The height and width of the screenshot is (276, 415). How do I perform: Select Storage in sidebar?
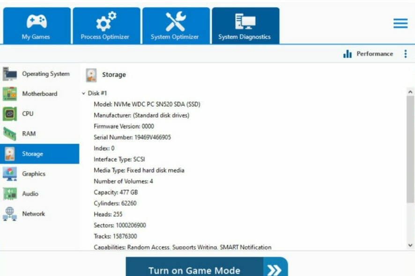[x=40, y=154]
